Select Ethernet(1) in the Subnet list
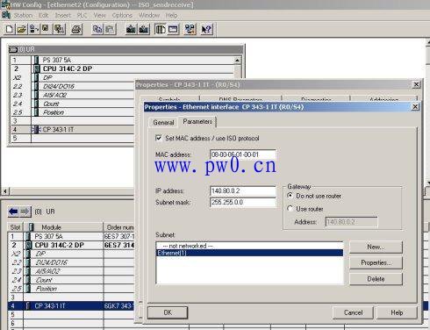 click(249, 253)
